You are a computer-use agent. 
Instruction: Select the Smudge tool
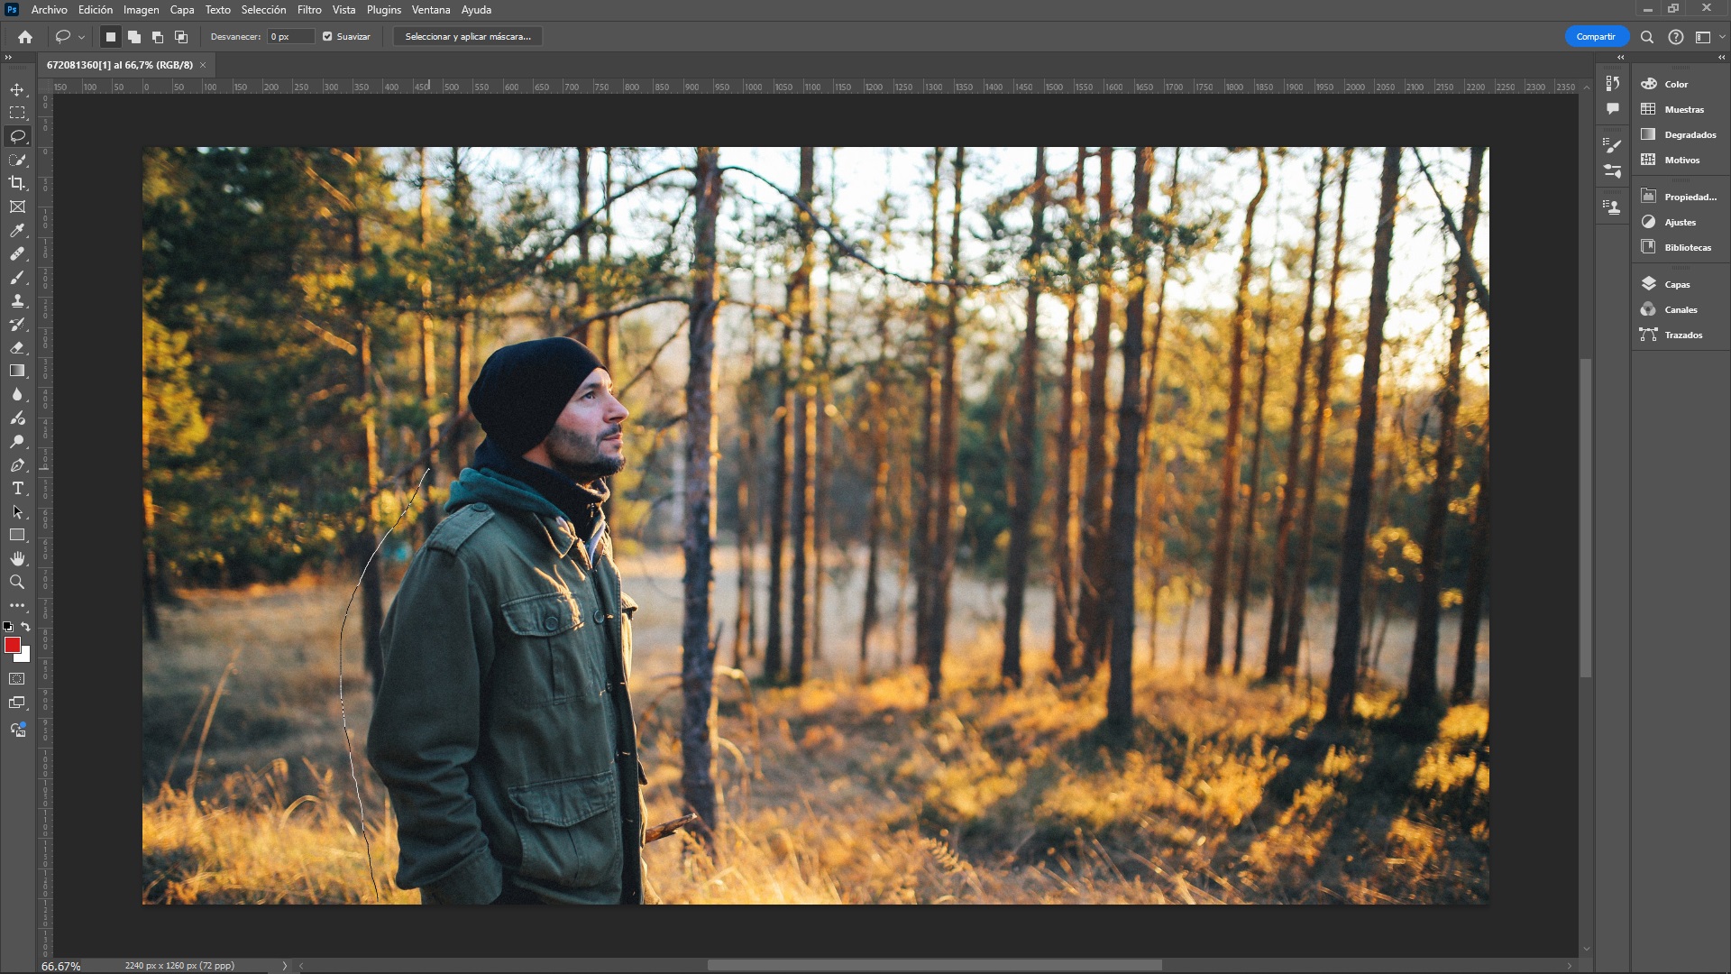pos(17,418)
